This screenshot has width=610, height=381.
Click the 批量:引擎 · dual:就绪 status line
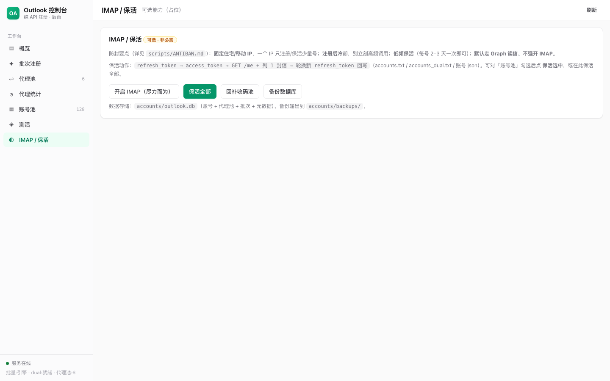click(41, 373)
